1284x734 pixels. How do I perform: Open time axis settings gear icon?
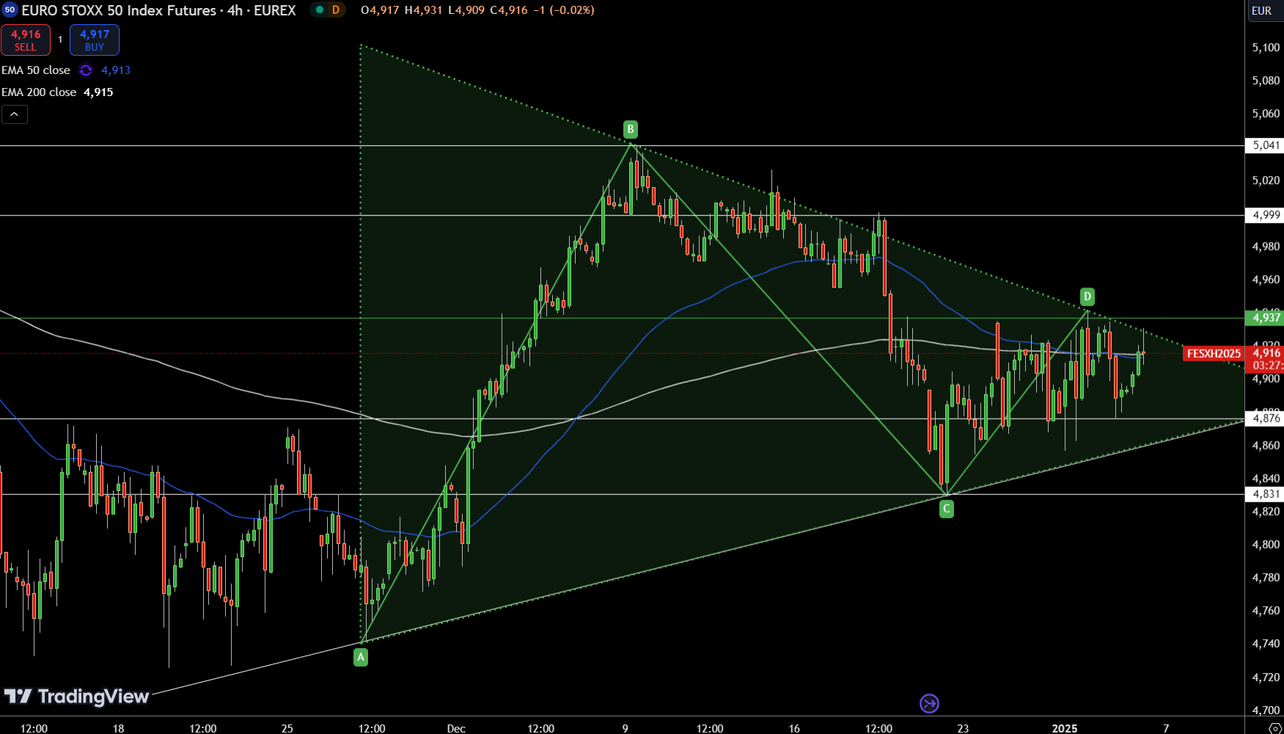(1275, 728)
